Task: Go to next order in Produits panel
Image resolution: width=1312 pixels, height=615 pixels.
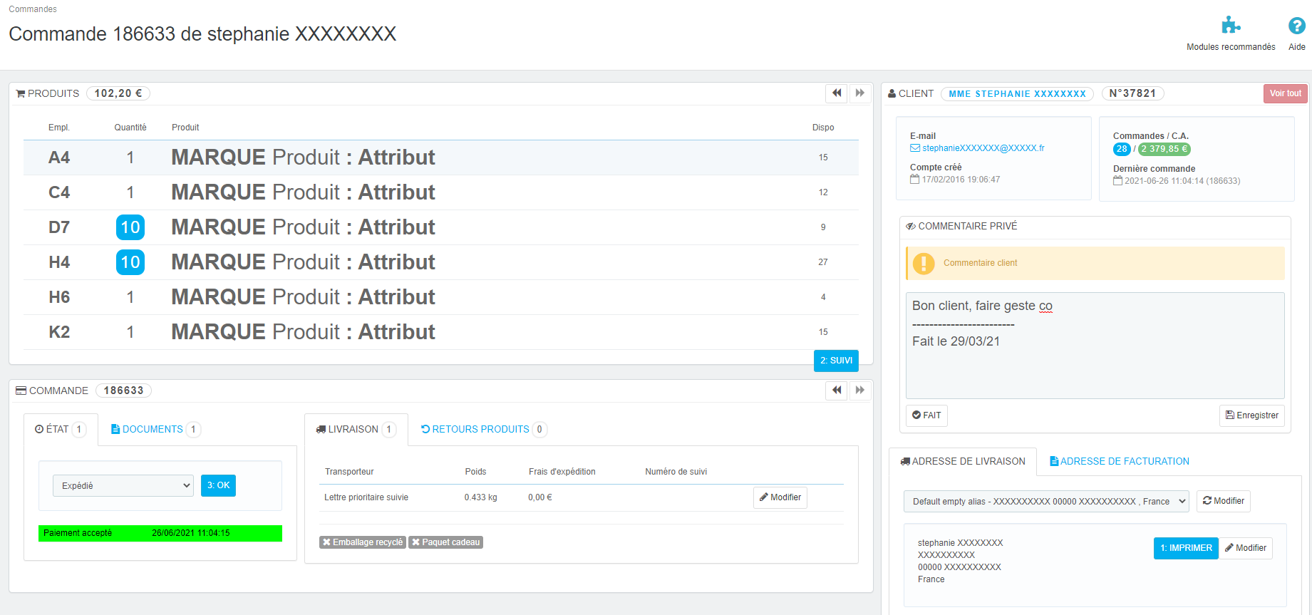Action: click(860, 93)
